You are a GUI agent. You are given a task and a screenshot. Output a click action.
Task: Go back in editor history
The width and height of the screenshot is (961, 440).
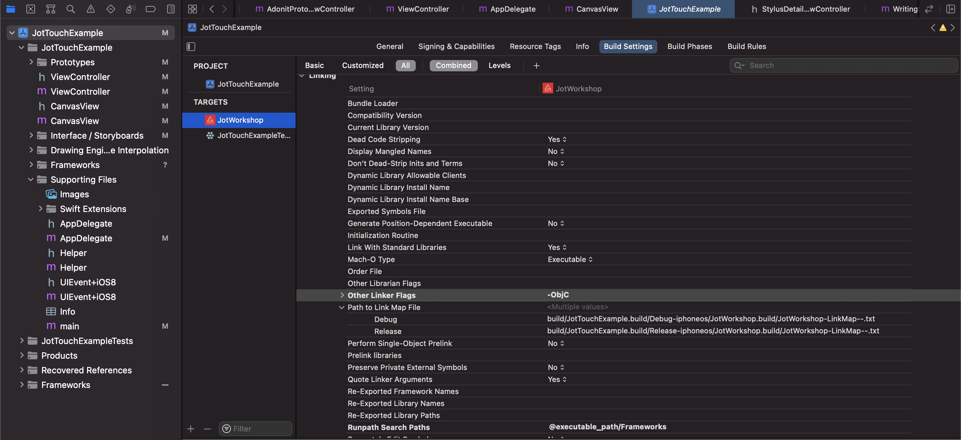(x=212, y=9)
